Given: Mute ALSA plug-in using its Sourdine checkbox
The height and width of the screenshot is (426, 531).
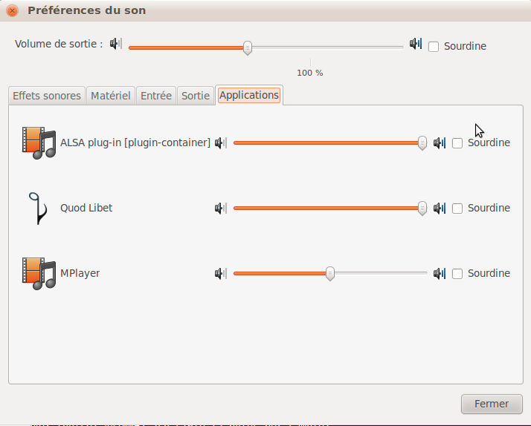Looking at the screenshot, I should pyautogui.click(x=457, y=142).
